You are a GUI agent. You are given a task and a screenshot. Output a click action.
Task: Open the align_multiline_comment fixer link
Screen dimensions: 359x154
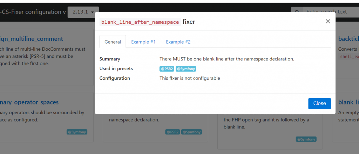(32, 39)
